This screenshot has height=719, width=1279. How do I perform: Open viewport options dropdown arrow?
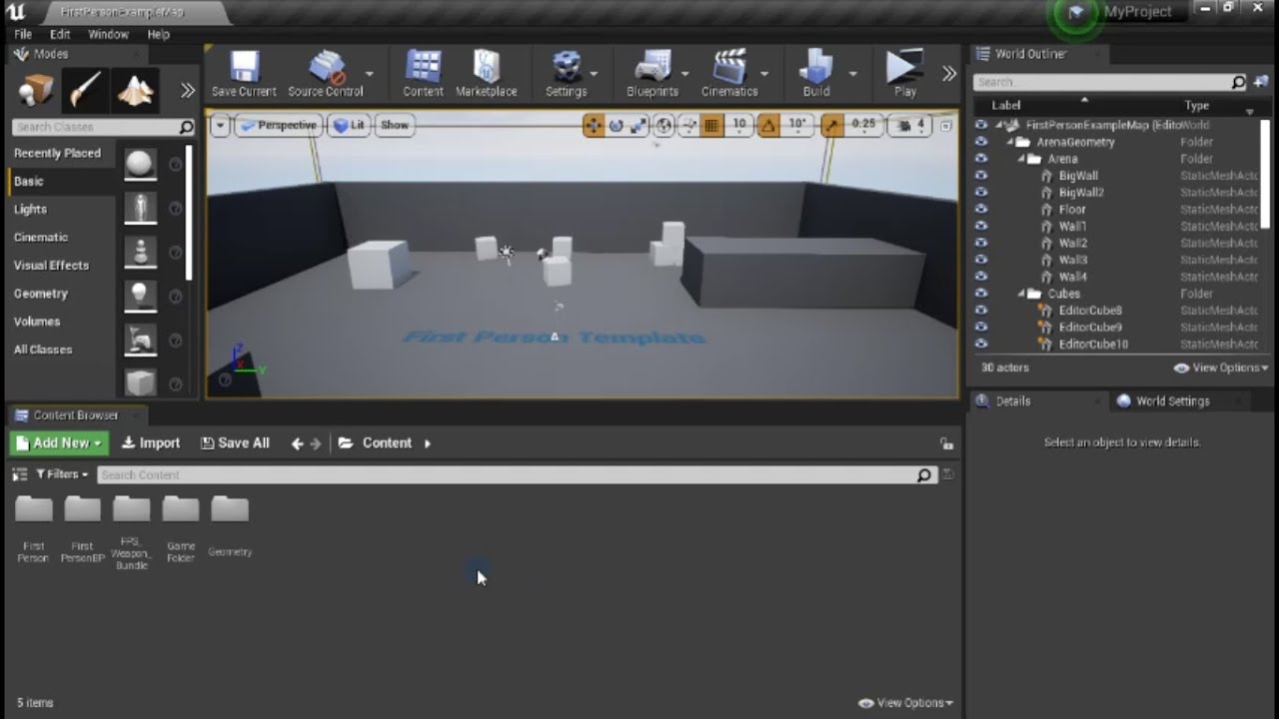click(220, 125)
